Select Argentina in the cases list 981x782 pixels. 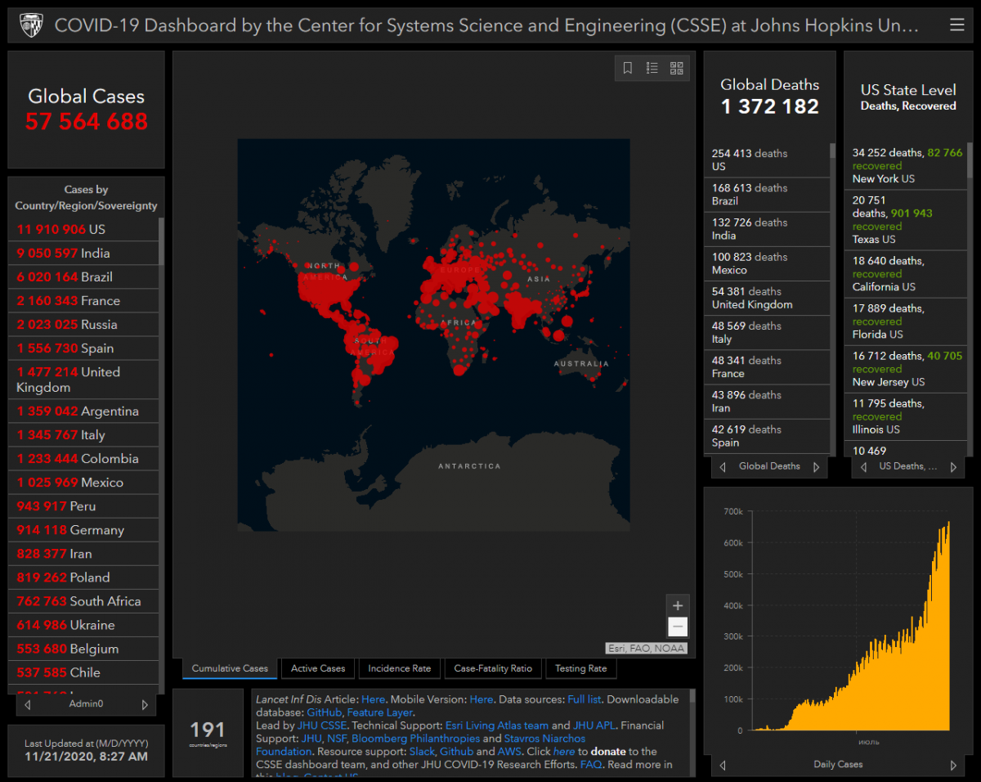[83, 411]
